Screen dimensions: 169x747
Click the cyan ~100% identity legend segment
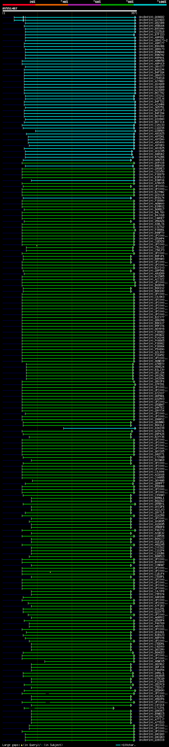pos(150,5)
